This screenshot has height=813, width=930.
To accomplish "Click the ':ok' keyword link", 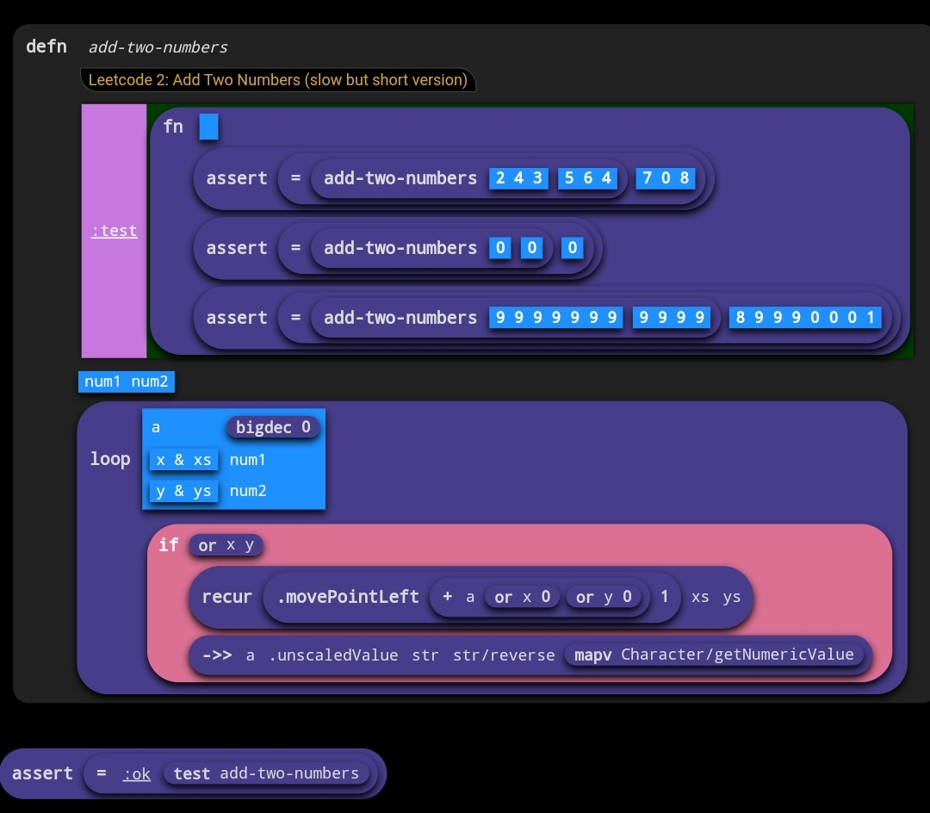I will point(136,773).
